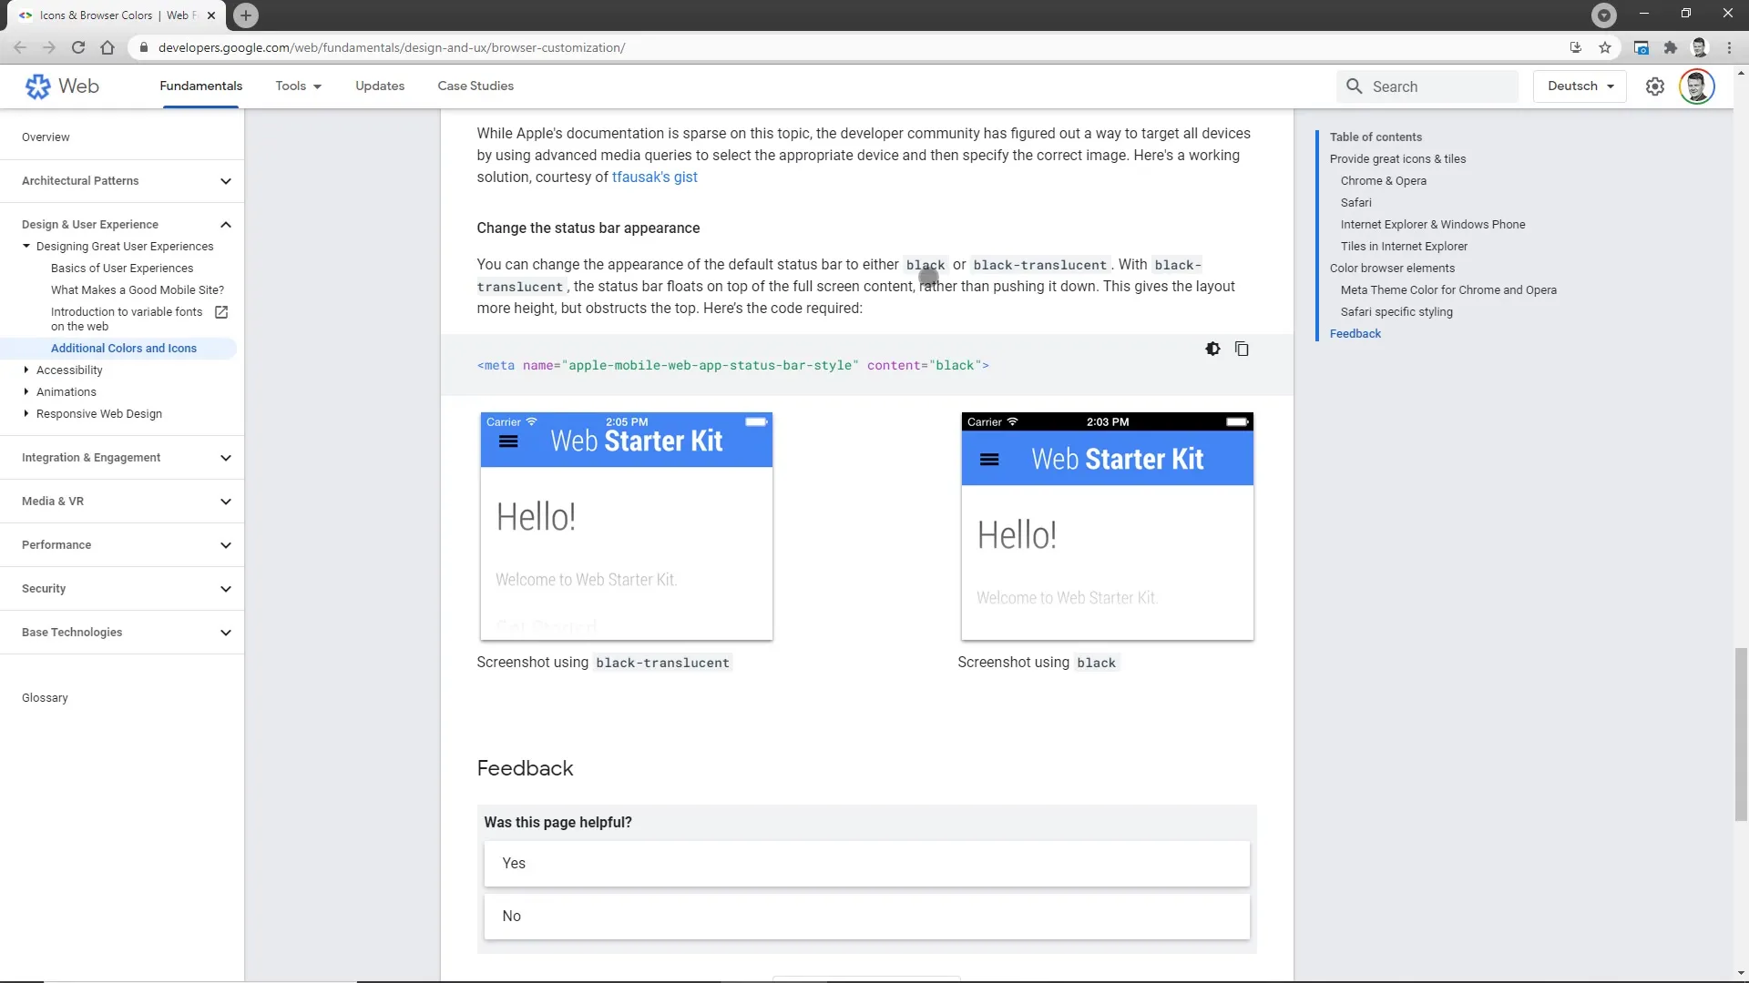Image resolution: width=1749 pixels, height=983 pixels.
Task: Reload the page
Action: pos(78,47)
